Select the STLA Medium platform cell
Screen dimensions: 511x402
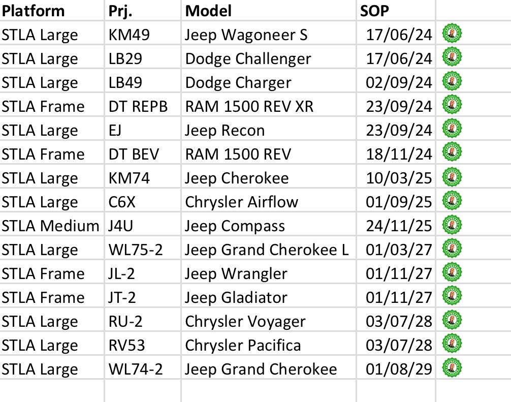pyautogui.click(x=50, y=226)
